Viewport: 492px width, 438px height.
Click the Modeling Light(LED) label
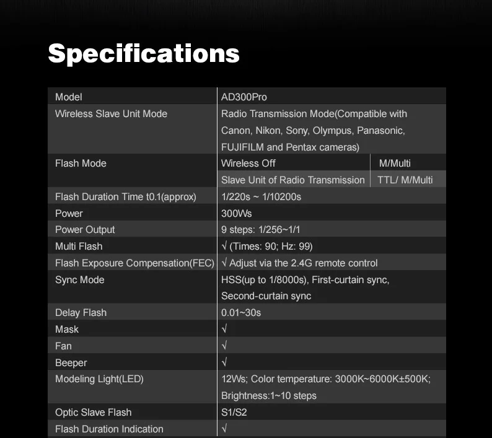[x=99, y=379]
